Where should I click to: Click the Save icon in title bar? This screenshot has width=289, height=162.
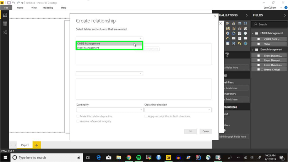[x=9, y=3]
